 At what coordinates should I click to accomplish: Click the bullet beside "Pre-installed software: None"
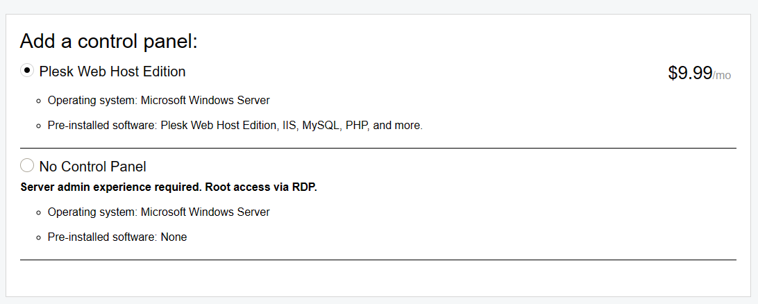[x=39, y=237]
